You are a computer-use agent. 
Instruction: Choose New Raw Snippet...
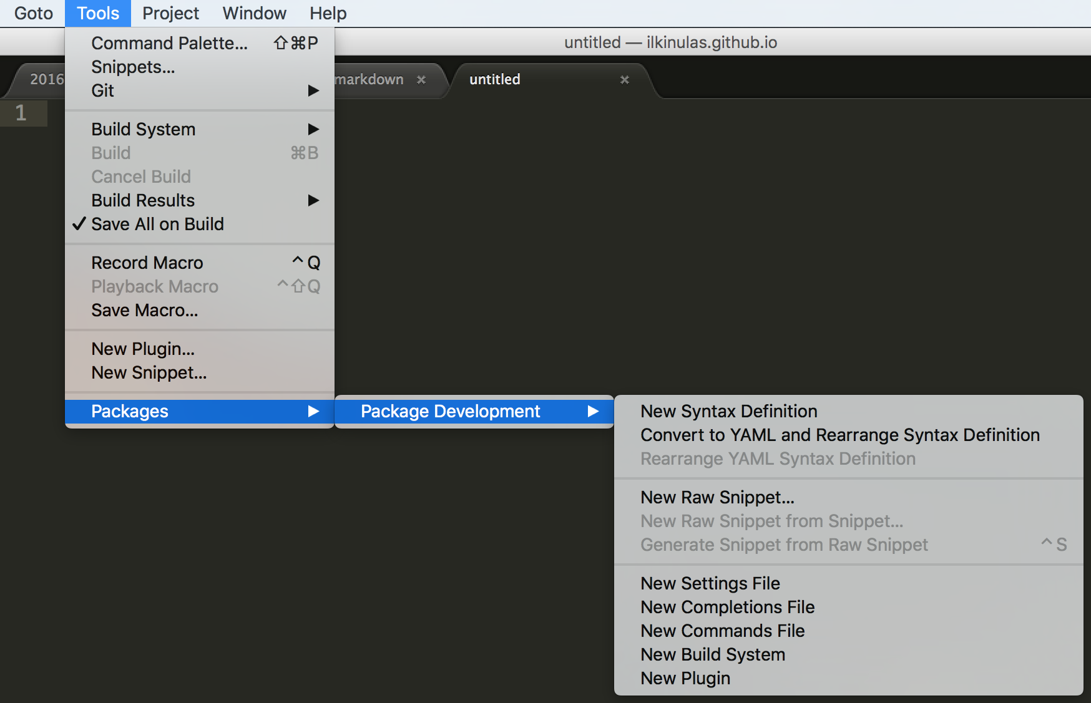click(x=849, y=497)
